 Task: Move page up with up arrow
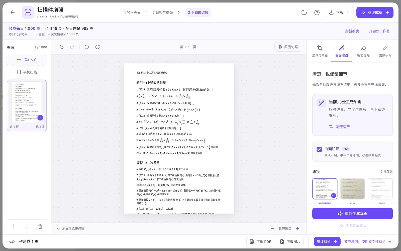(13, 227)
